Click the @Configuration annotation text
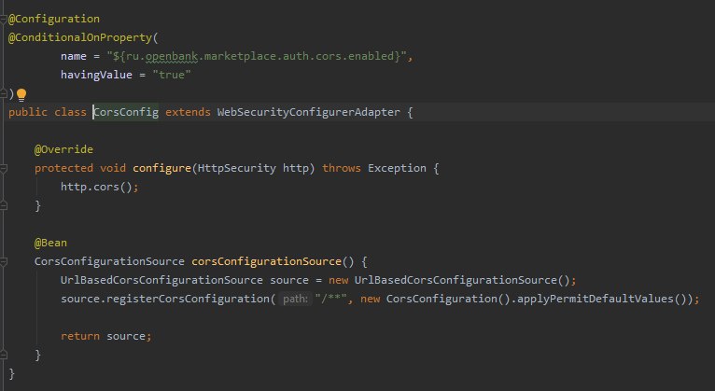This screenshot has width=715, height=391. click(54, 19)
